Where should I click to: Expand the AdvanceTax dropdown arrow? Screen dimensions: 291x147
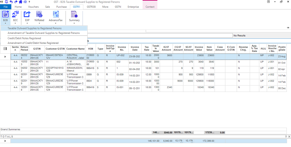click(56, 23)
